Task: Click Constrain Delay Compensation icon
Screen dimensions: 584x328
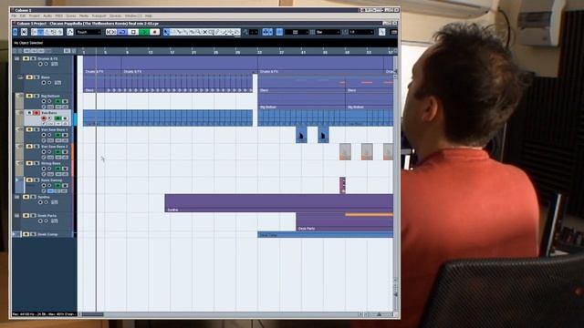Action: [x=24, y=32]
